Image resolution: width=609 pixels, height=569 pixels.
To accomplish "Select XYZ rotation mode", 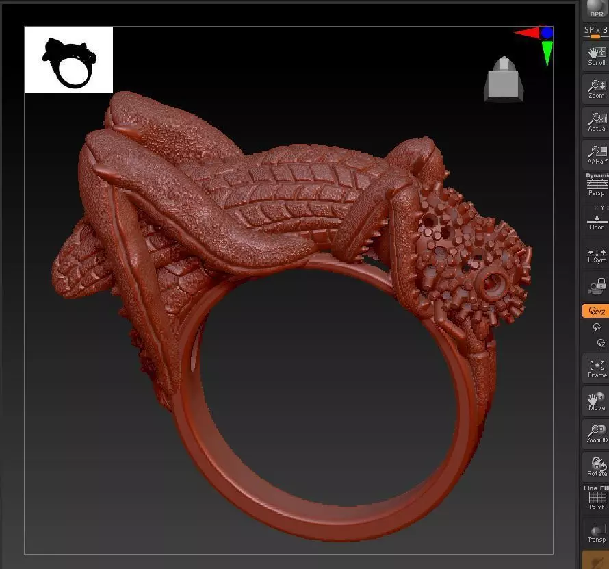I will click(x=596, y=312).
